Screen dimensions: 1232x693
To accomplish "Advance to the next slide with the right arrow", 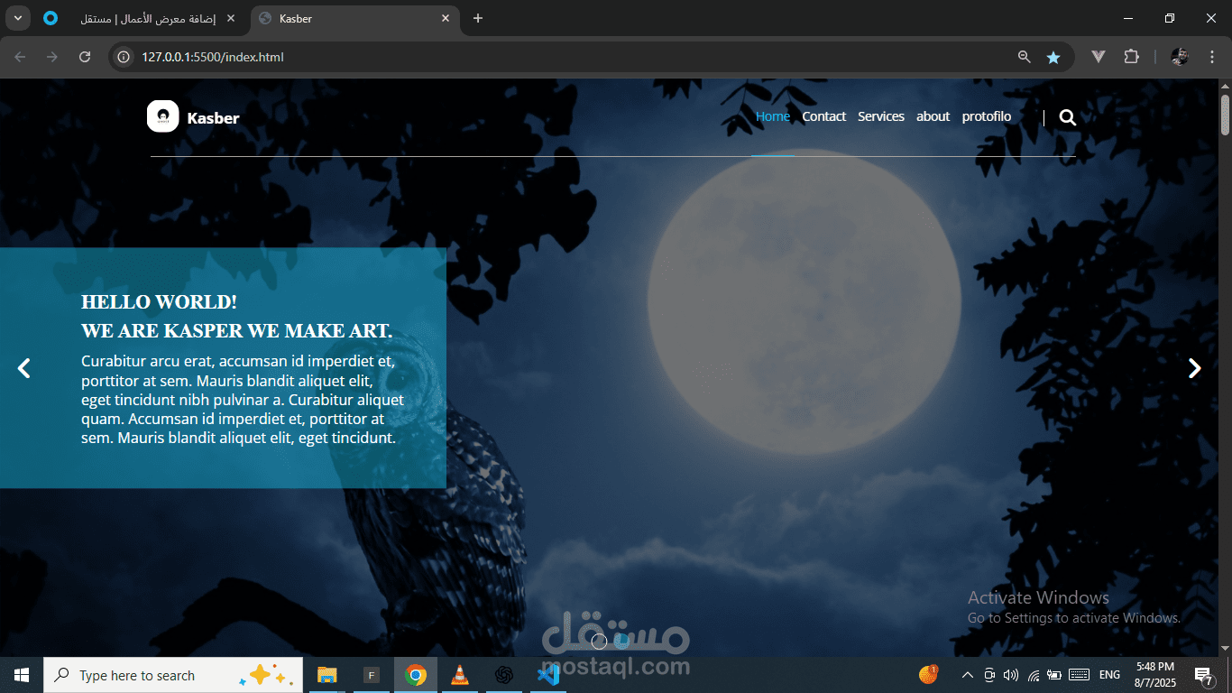I will (x=1195, y=368).
